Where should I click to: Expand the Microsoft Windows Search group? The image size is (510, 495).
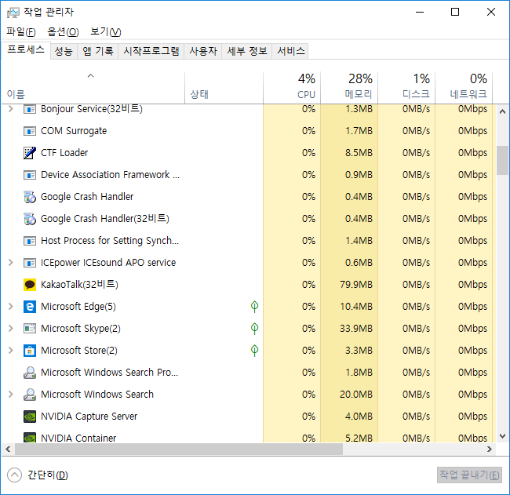pyautogui.click(x=11, y=394)
